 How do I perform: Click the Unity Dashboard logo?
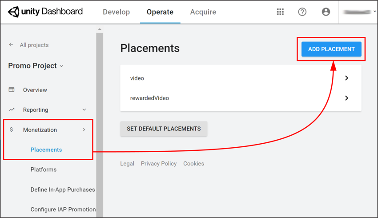point(45,12)
